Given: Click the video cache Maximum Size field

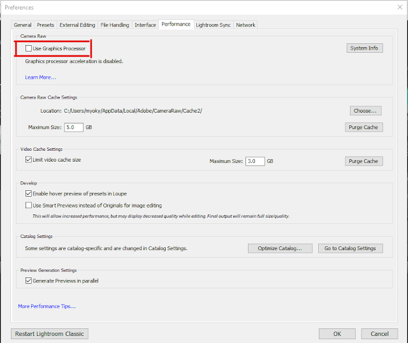Looking at the screenshot, I should (x=254, y=161).
